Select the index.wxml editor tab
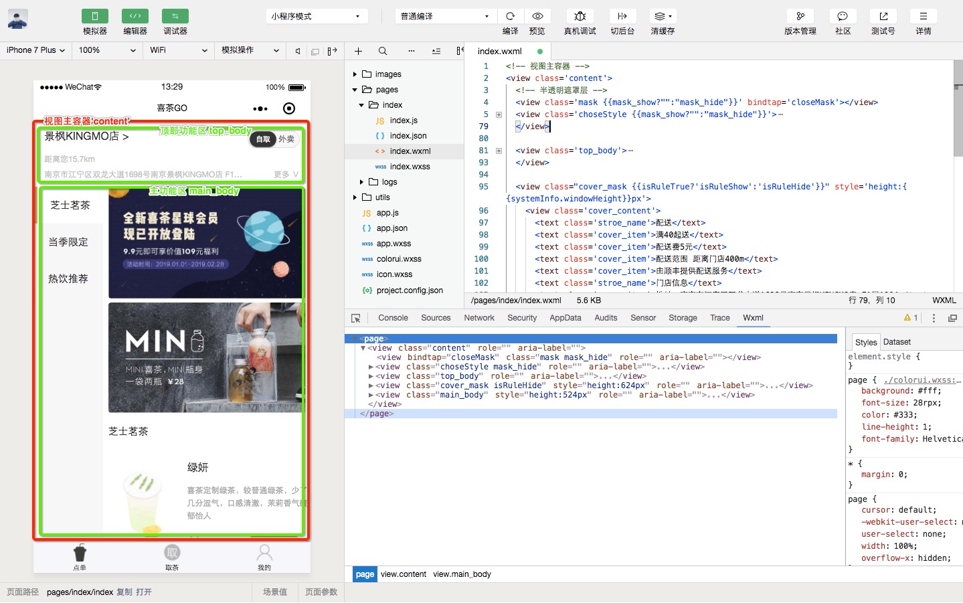Screen dimensions: 963x603 [507, 51]
